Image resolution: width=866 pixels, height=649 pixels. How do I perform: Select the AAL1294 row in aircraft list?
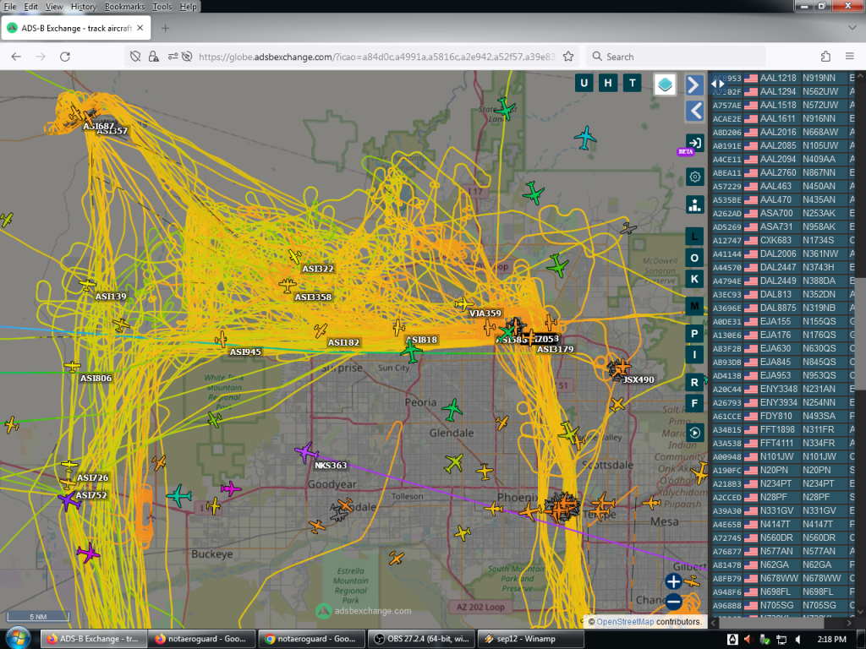[783, 91]
